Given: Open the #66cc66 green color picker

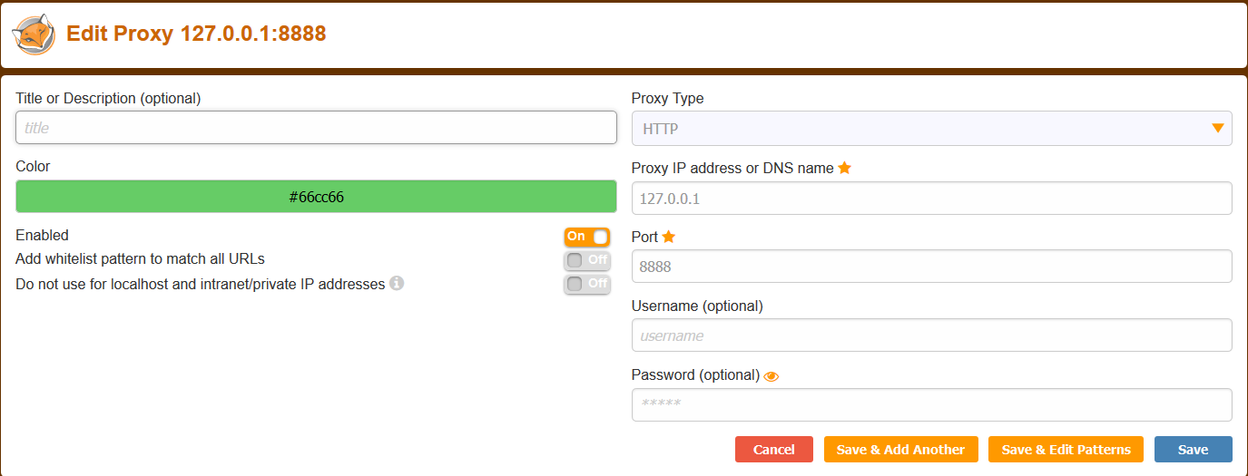Looking at the screenshot, I should tap(316, 197).
